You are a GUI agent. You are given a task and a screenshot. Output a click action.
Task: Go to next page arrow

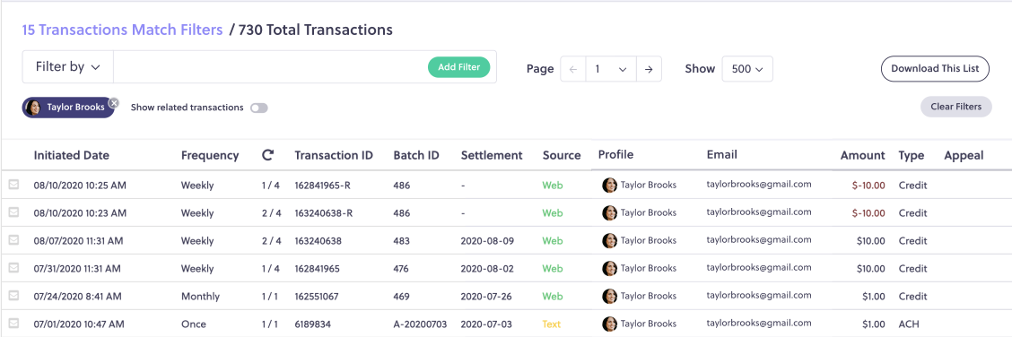point(650,69)
